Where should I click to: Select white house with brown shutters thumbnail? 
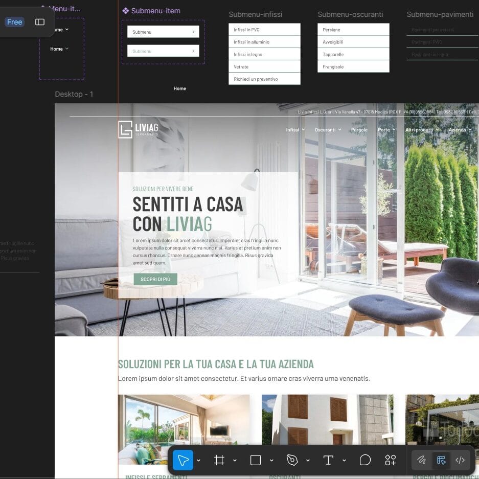(x=328, y=420)
